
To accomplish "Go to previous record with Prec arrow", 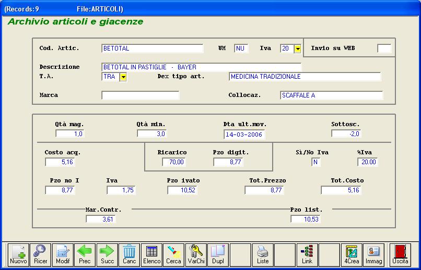I will click(x=85, y=255).
